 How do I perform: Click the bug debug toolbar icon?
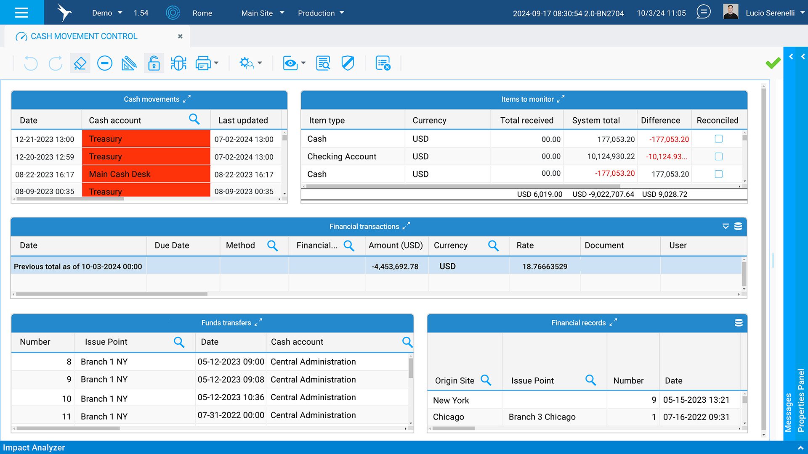[x=178, y=63]
